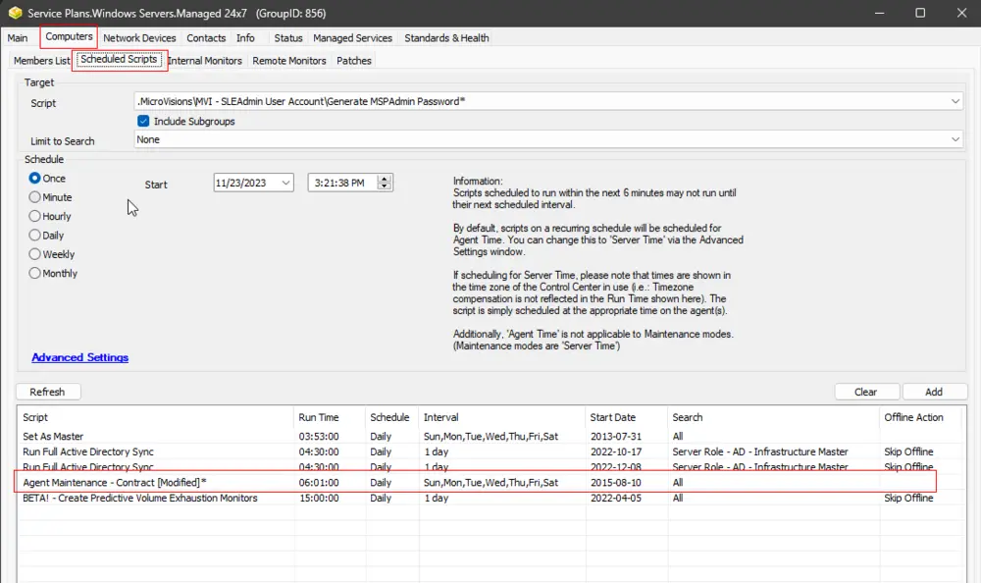This screenshot has width=981, height=583.
Task: Click the 15:00:00 run time cell
Action: pyautogui.click(x=319, y=499)
